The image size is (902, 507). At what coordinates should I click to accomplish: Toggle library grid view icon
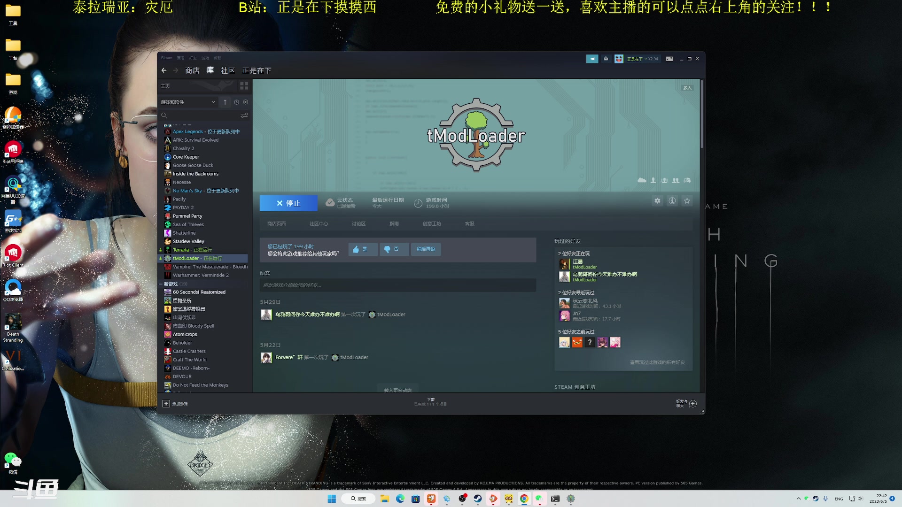click(x=244, y=86)
